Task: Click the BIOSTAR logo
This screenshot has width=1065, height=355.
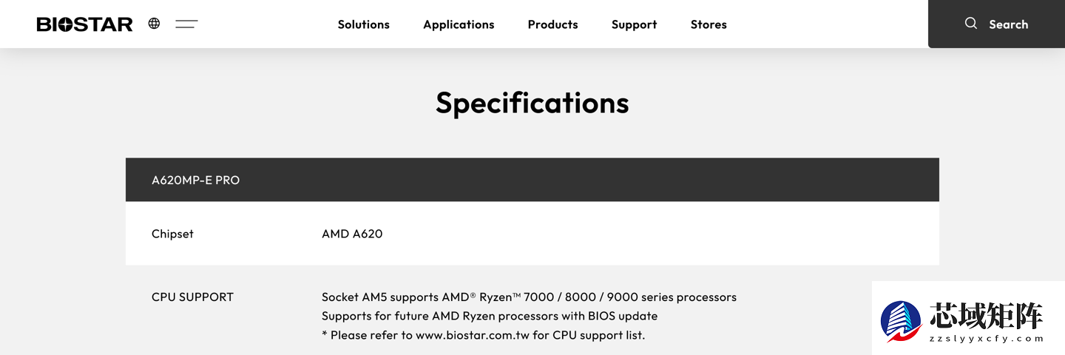Action: pyautogui.click(x=84, y=24)
